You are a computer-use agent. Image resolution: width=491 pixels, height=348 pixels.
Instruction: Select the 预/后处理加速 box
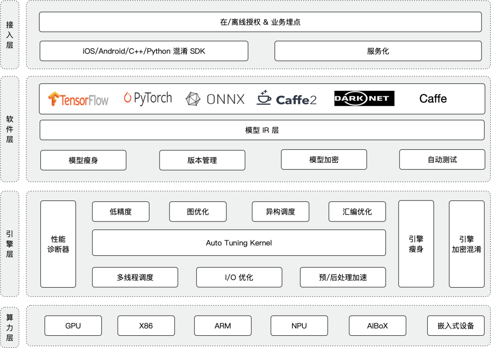click(x=343, y=277)
